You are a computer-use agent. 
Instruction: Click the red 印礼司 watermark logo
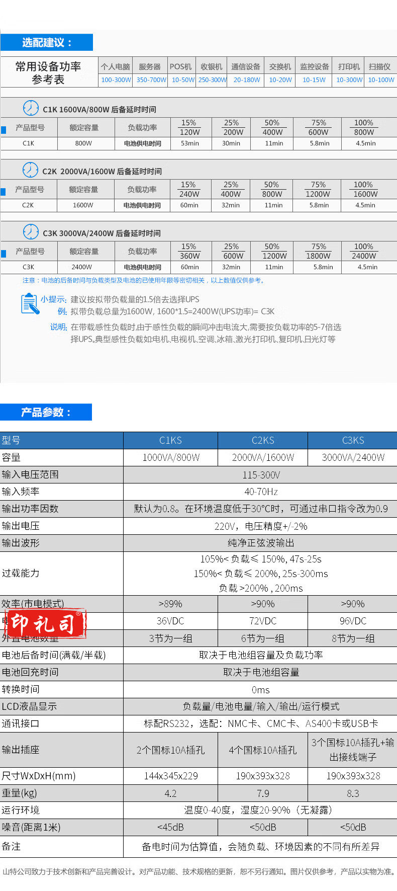coord(46,624)
